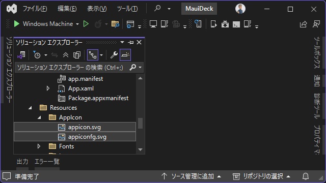Click the Solution Explorer scroll down arrow

141,149
